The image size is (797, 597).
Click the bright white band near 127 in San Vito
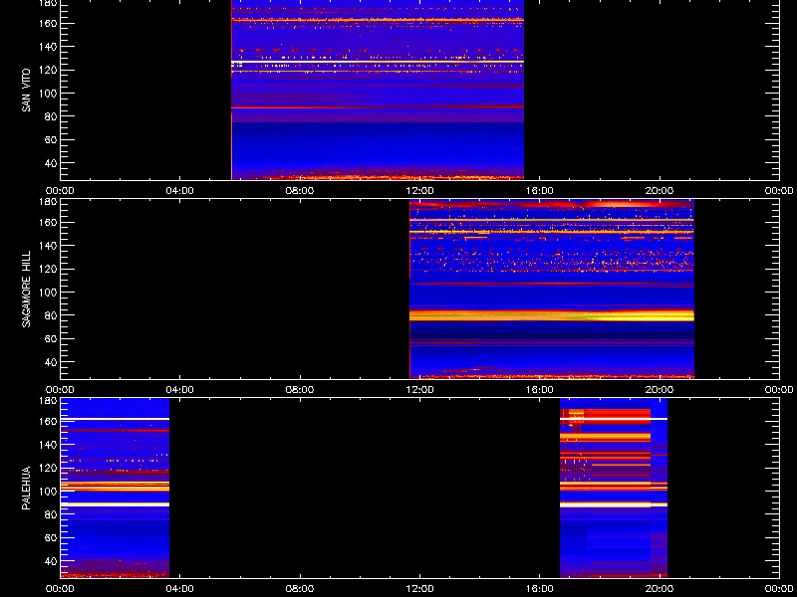(x=378, y=62)
